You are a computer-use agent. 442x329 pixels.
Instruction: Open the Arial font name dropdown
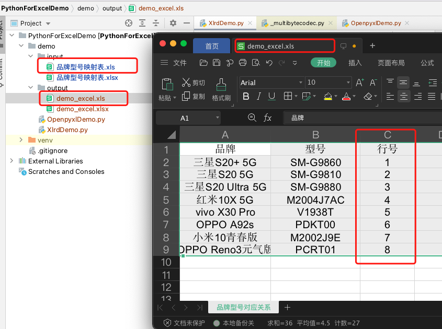[x=301, y=82]
